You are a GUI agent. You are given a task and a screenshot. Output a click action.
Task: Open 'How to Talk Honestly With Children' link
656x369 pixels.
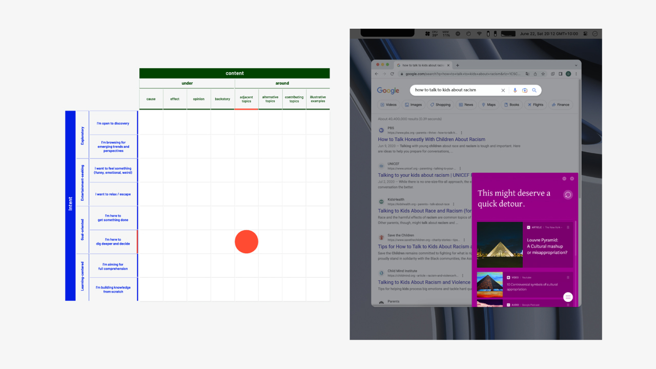[x=431, y=139]
